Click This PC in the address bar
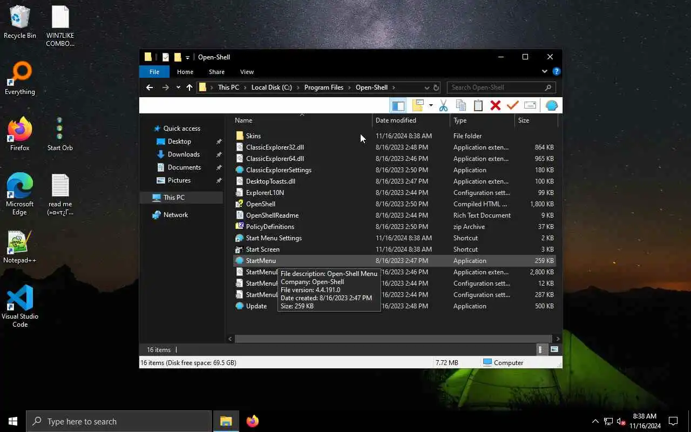The height and width of the screenshot is (432, 691). 228,87
